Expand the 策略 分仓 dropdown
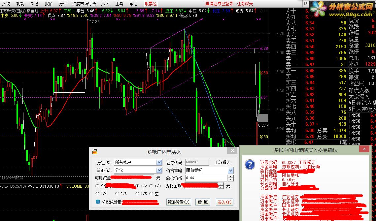376x221 pixels. 159,170
